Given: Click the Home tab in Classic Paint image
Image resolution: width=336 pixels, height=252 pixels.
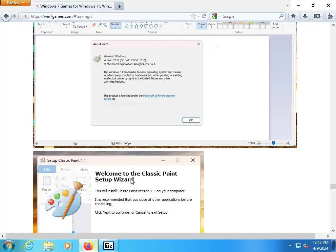Looking at the screenshot, I should pos(66,170).
